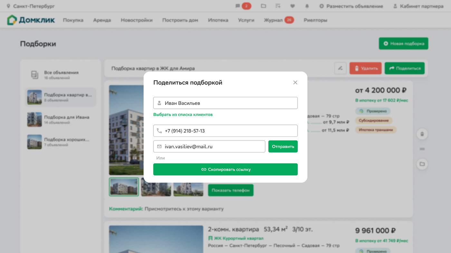Click Скопировать ссылку button

(225, 169)
